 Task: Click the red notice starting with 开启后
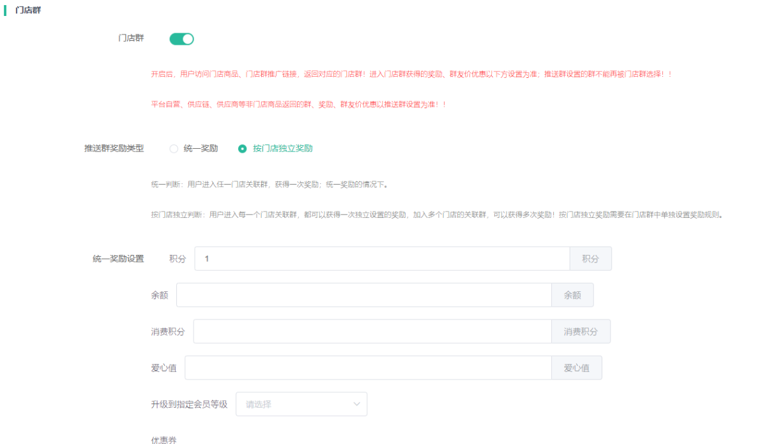(x=411, y=74)
